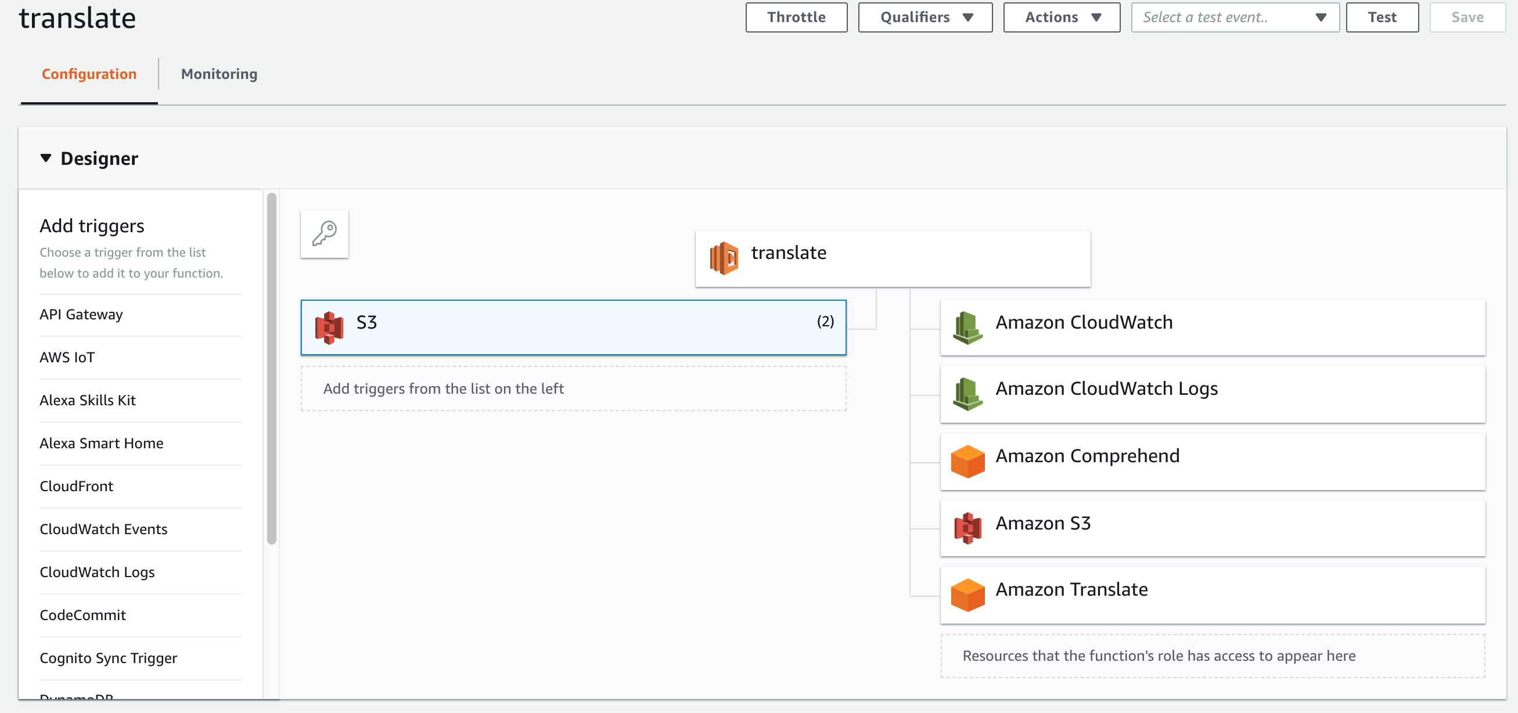The image size is (1518, 713).
Task: Click the Test button
Action: [x=1382, y=17]
